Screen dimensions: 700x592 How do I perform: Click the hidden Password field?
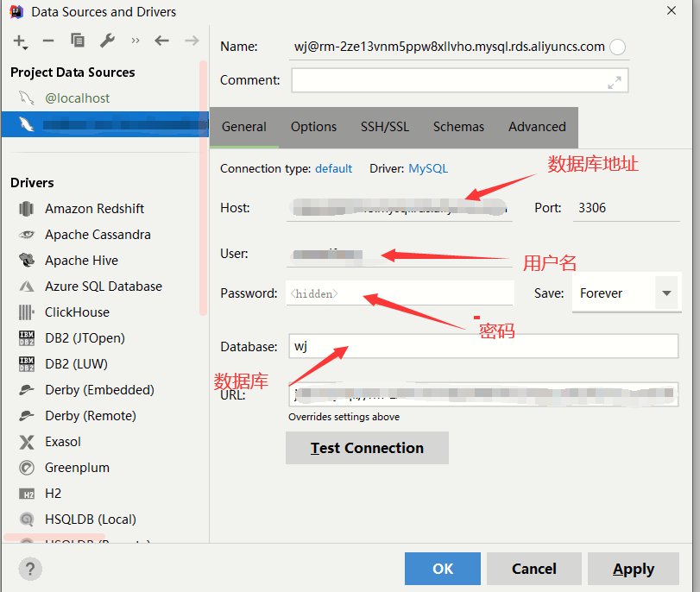coord(400,293)
